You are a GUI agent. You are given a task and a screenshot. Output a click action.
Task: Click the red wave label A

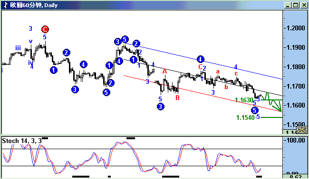(165, 71)
